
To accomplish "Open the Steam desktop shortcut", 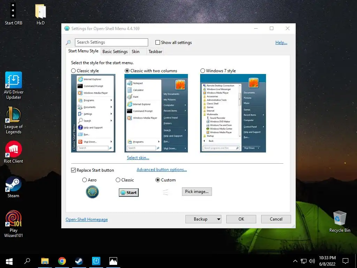I will (14, 187).
